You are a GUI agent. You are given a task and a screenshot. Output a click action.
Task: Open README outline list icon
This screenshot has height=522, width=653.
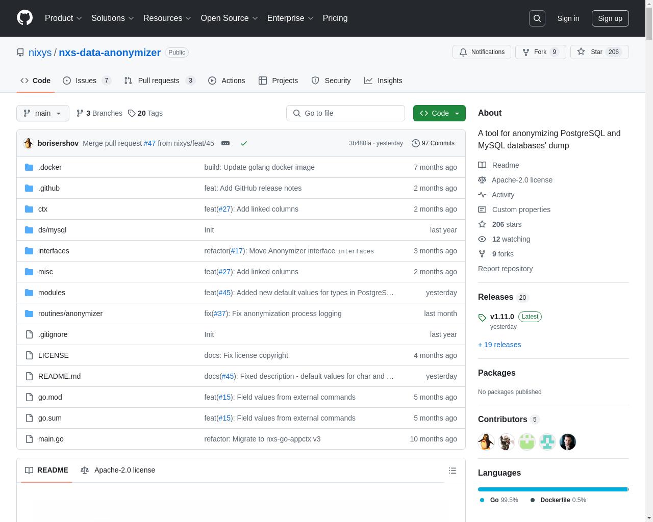(x=453, y=471)
